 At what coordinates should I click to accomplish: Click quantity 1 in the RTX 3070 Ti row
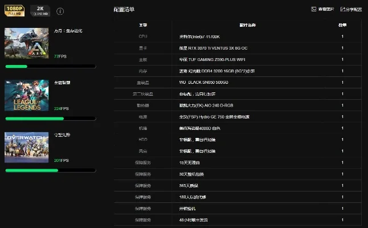(x=342, y=48)
